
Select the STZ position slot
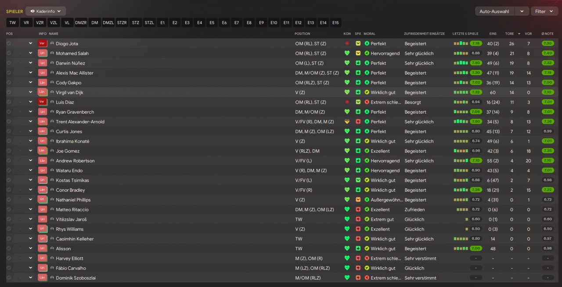[136, 22]
